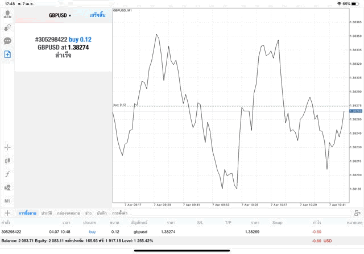The height and width of the screenshot is (254, 364).
Task: Open the accounts profile icon
Action: click(x=7, y=14)
